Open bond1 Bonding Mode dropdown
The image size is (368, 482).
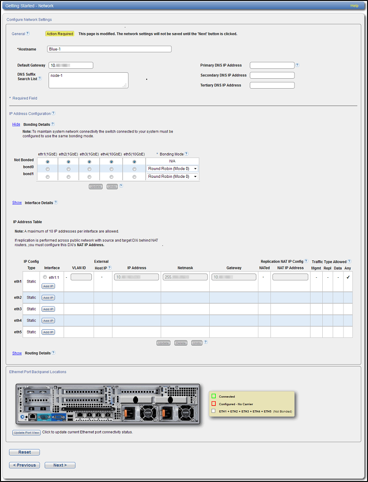point(172,176)
